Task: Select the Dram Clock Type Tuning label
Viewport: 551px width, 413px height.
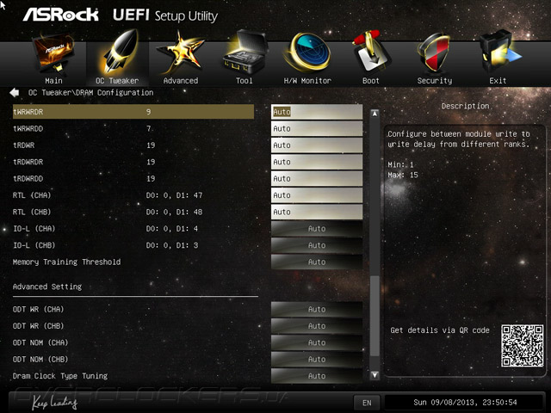Action: click(60, 376)
